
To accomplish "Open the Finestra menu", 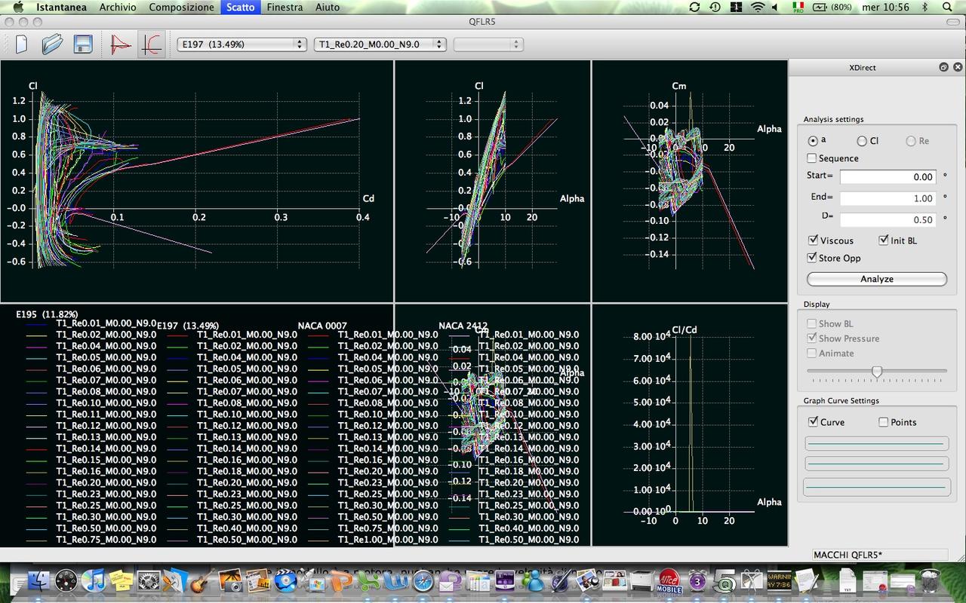I will coord(285,7).
